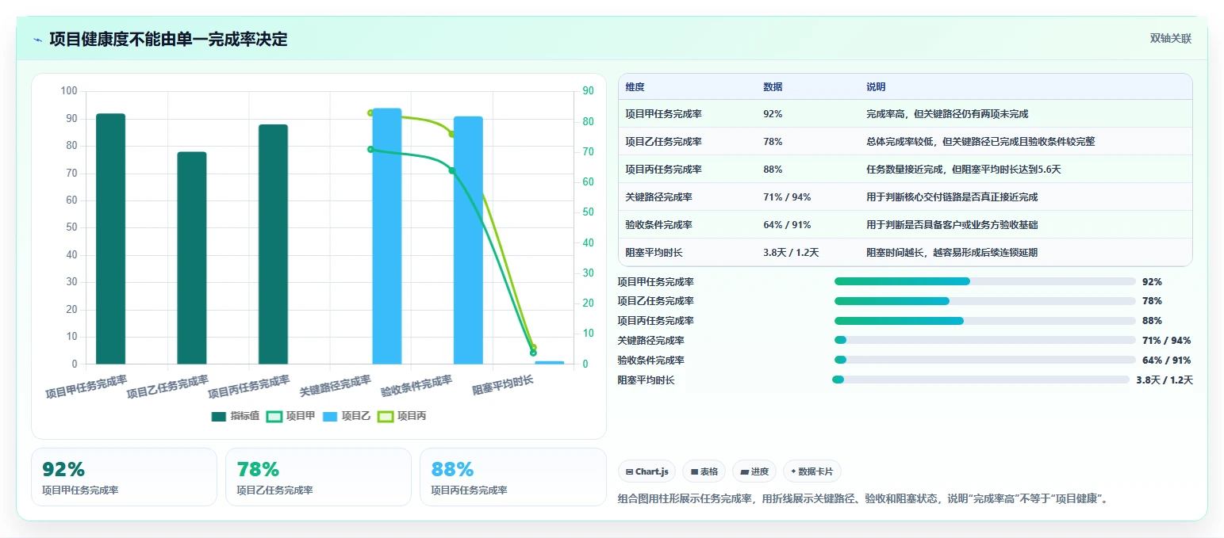This screenshot has width=1224, height=538.
Task: Click the 项目甲任务完成率 progress bar
Action: [985, 281]
